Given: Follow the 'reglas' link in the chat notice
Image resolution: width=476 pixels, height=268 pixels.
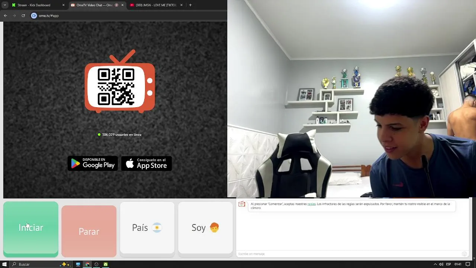Looking at the screenshot, I should pyautogui.click(x=311, y=204).
